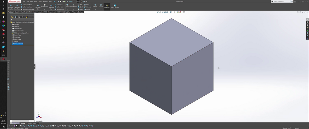The image size is (309, 129).
Task: Open the Curves tool
Action: (101, 6)
